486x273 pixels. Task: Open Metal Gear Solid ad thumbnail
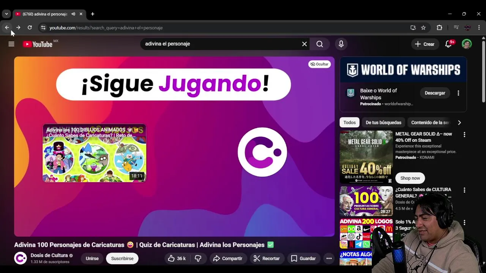coord(366,157)
